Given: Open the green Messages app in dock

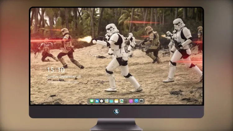Looking at the screenshot, I should [92, 101].
